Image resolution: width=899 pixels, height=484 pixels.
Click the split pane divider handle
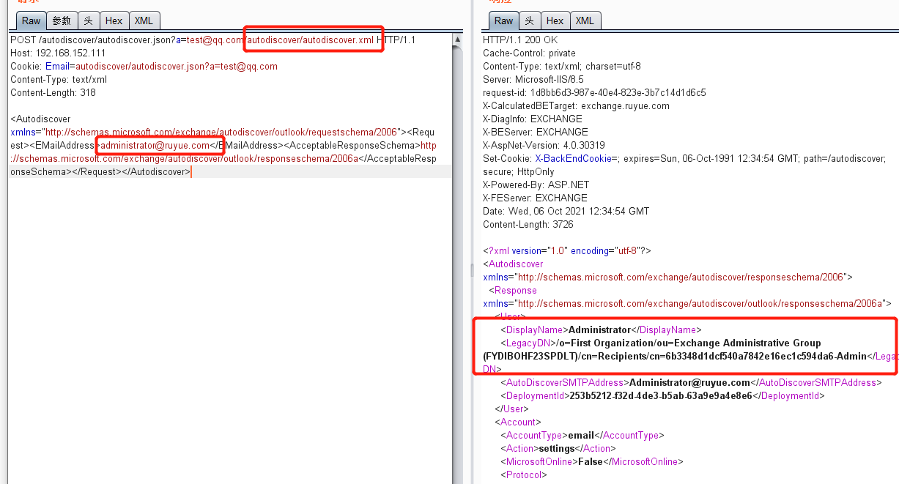[472, 271]
